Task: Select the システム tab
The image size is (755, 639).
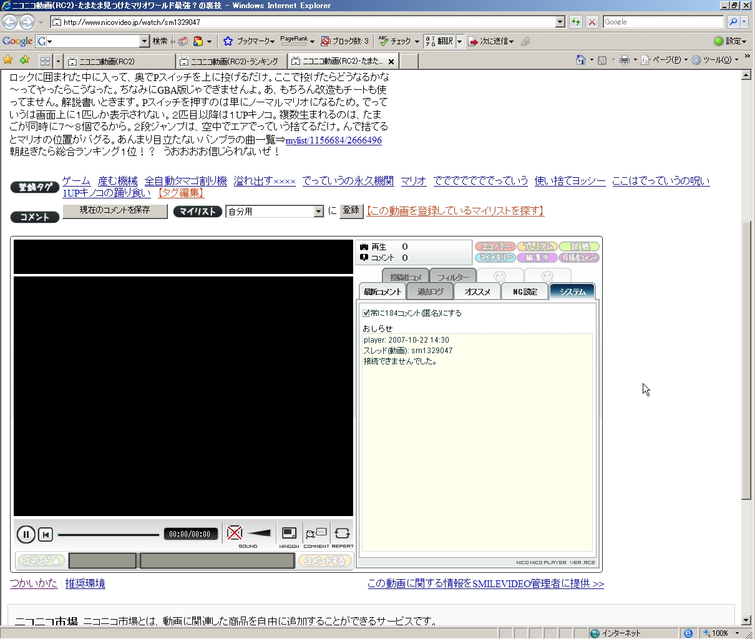Action: pyautogui.click(x=572, y=291)
